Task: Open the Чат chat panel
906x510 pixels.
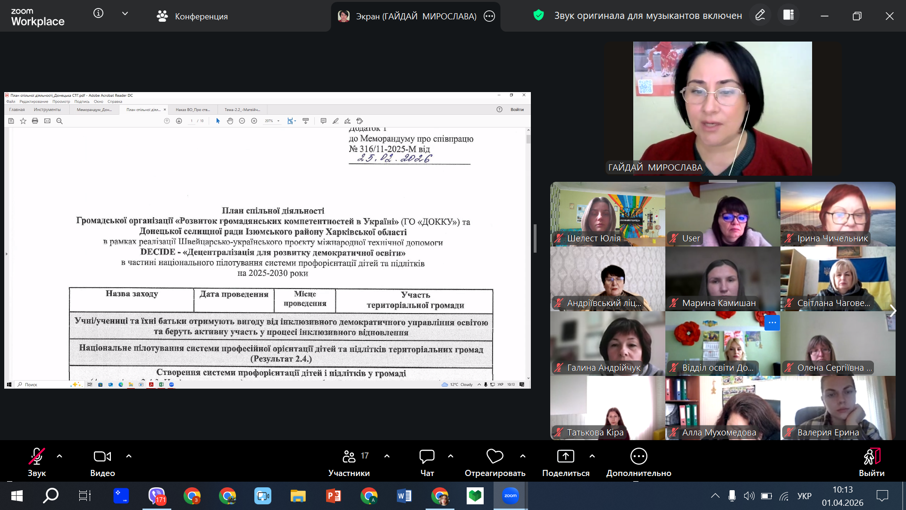Action: [427, 457]
